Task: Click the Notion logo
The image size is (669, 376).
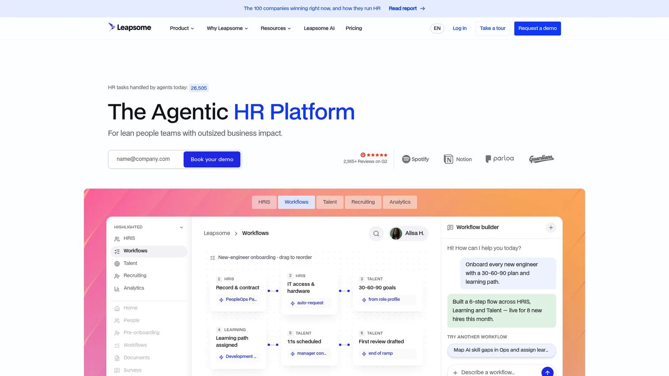Action: (x=458, y=159)
